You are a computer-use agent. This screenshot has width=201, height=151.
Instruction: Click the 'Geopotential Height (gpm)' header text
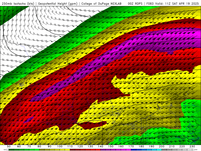coord(58,4)
